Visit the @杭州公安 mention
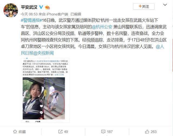 click(102, 27)
